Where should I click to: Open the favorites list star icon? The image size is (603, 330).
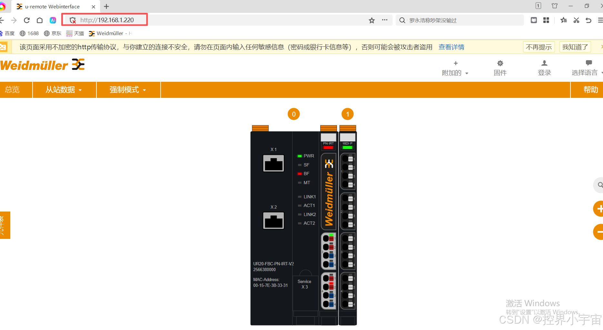tap(564, 20)
